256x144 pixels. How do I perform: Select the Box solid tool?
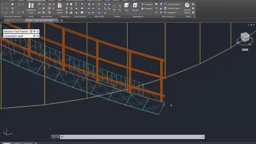pos(126,7)
